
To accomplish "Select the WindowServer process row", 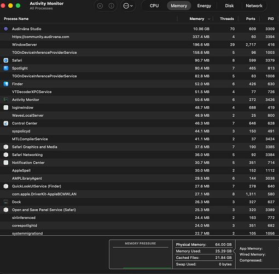I will coord(139,44).
